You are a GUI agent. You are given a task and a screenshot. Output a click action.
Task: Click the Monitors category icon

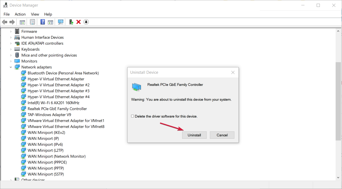(x=17, y=61)
